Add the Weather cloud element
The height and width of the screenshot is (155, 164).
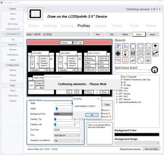pos(155,46)
